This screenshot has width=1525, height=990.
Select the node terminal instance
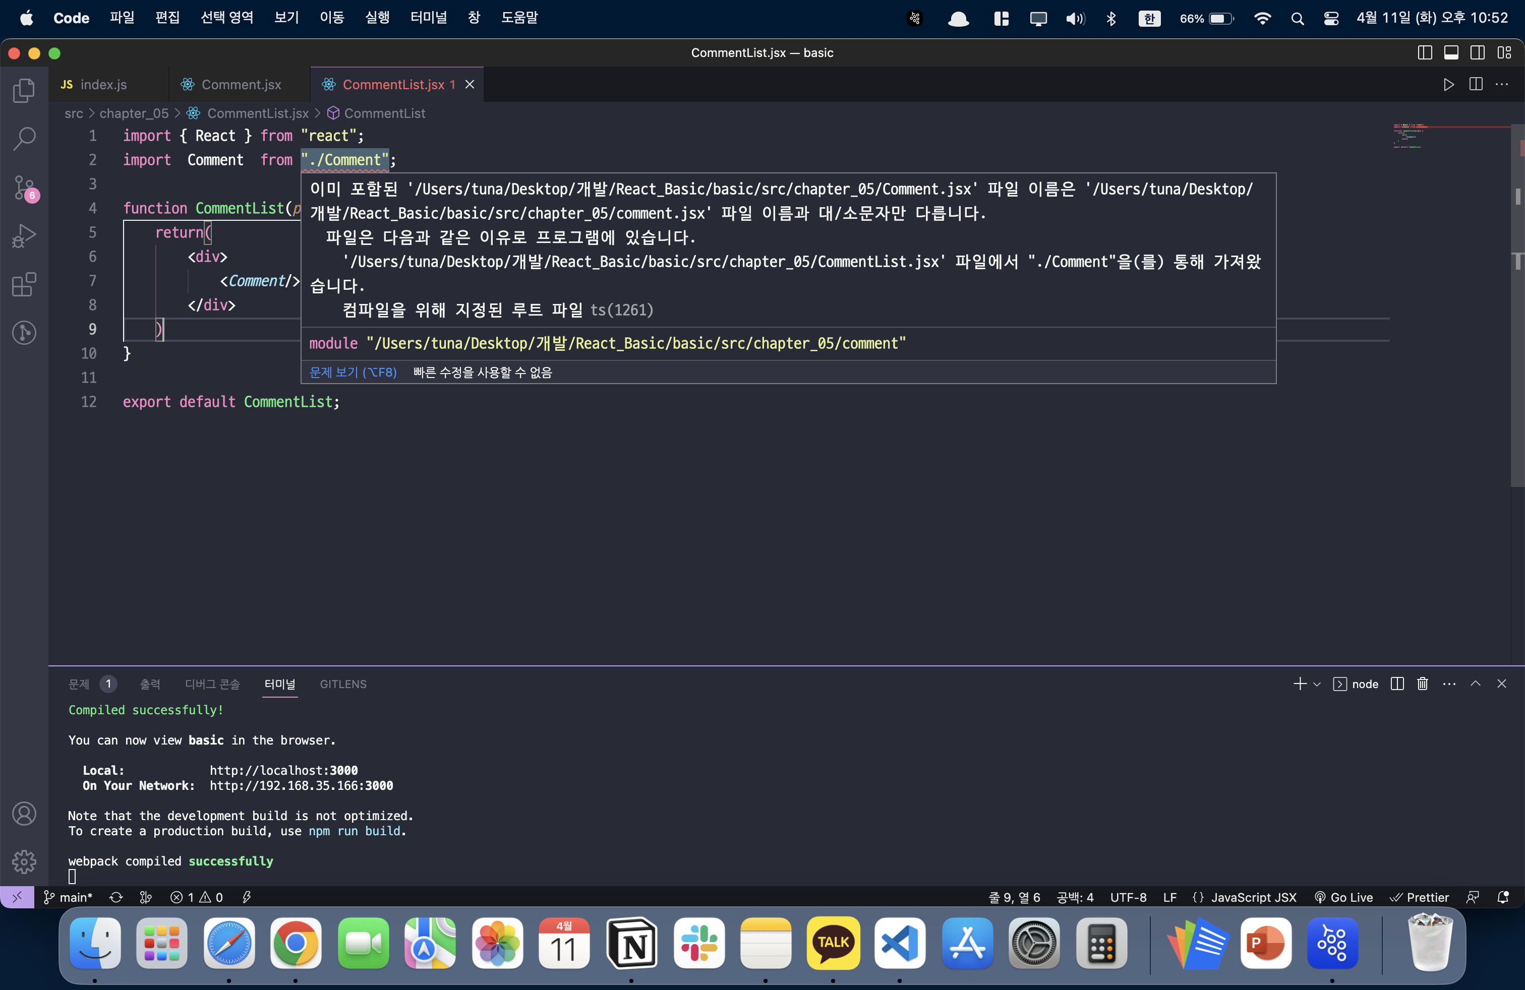pos(1355,684)
